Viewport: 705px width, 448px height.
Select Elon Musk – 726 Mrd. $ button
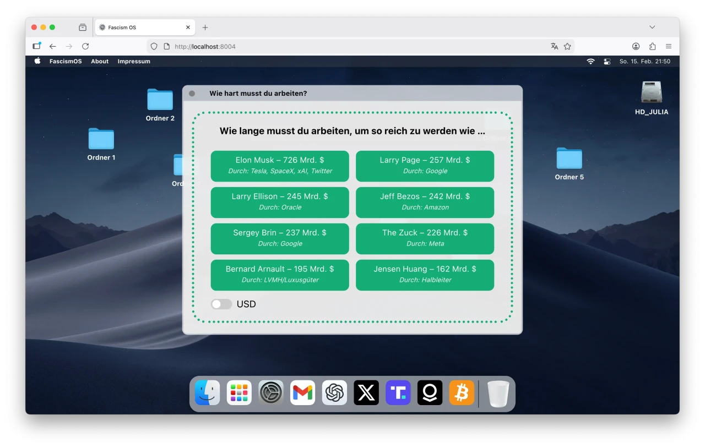point(280,166)
